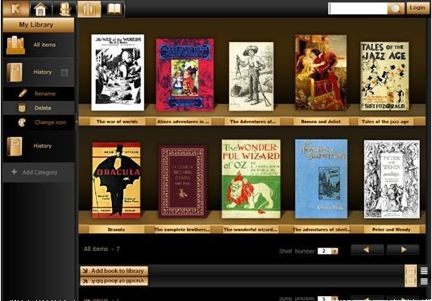Click the All items bookshelf icon

point(15,45)
